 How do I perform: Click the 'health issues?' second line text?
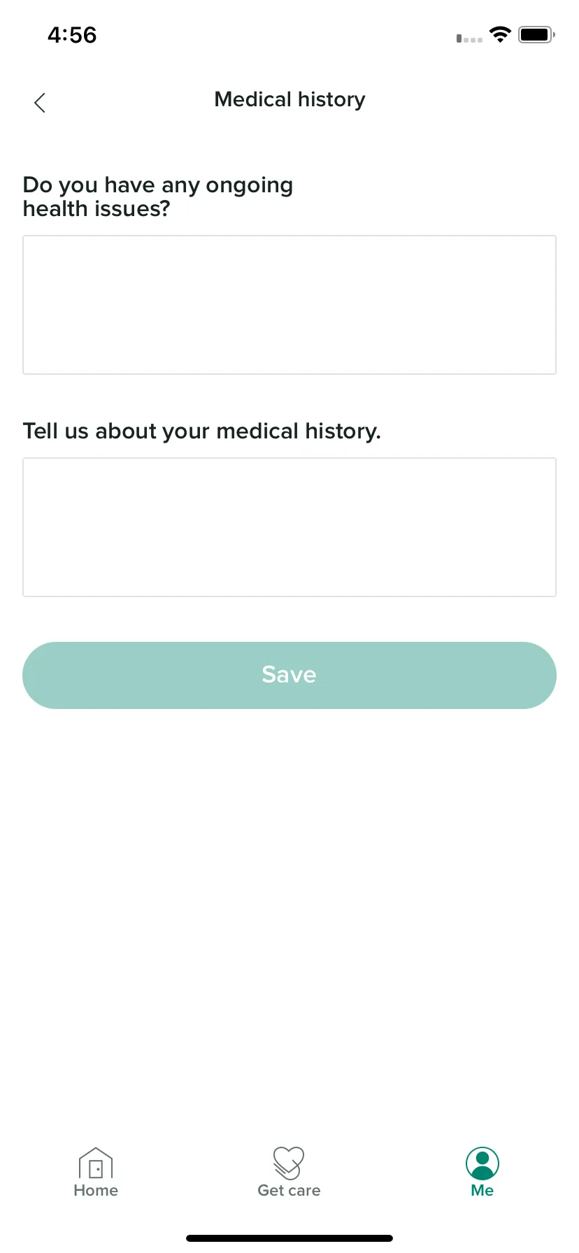click(96, 209)
